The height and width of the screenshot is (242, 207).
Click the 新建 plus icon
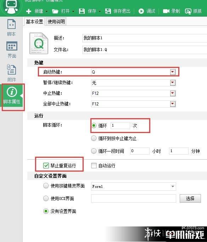click(29, 11)
